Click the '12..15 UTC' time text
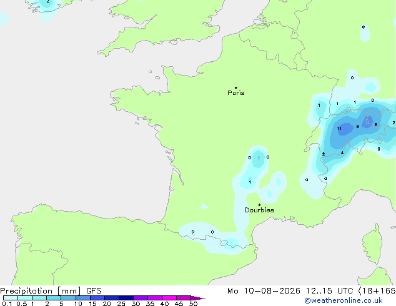This screenshot has width=396, height=306. tap(330, 291)
